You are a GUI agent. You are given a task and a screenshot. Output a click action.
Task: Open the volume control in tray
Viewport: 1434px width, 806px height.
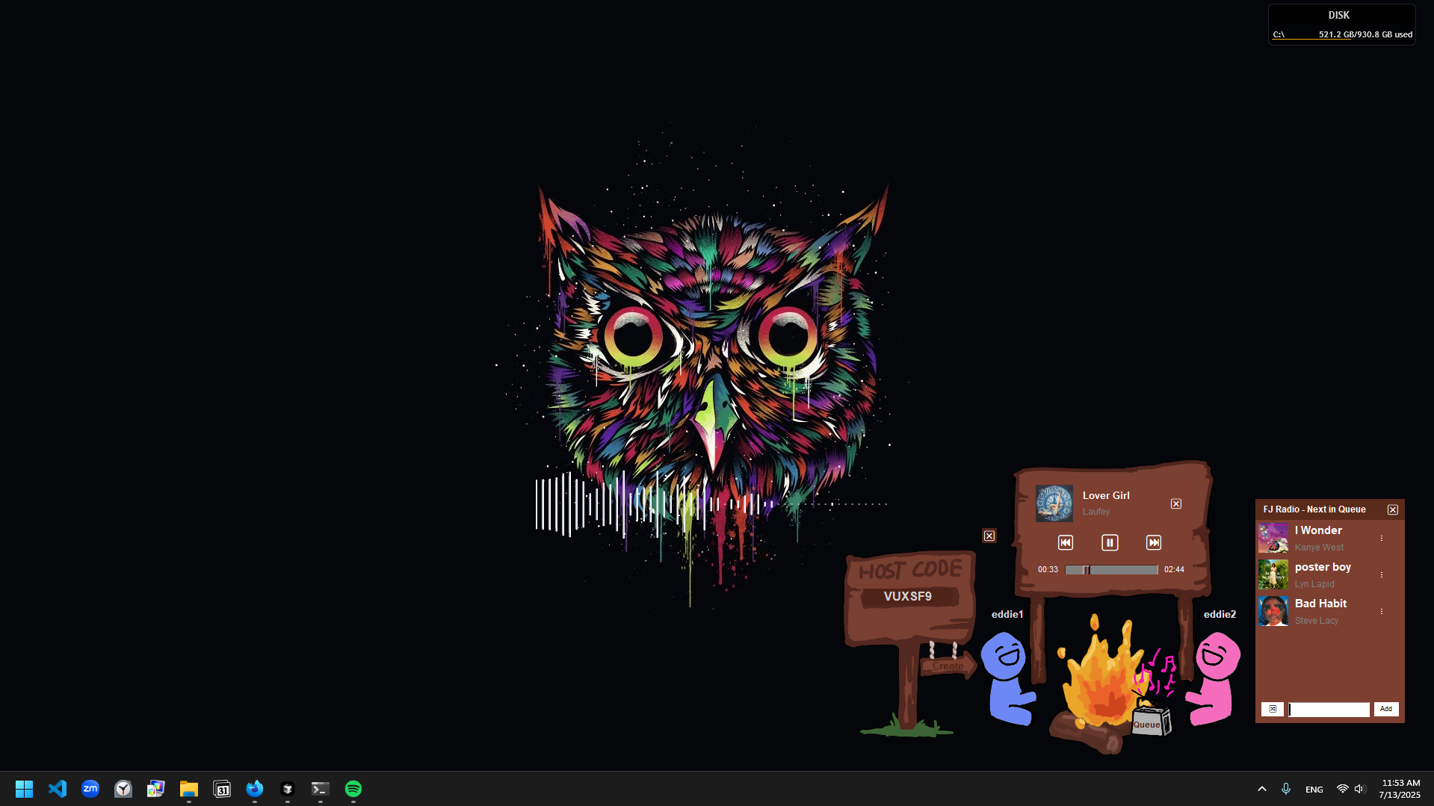[x=1360, y=789]
